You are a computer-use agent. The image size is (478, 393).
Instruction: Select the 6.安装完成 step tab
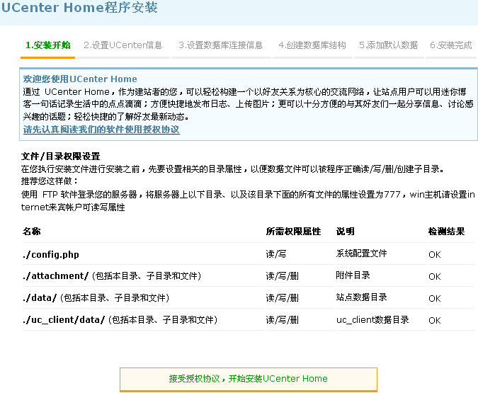(451, 45)
